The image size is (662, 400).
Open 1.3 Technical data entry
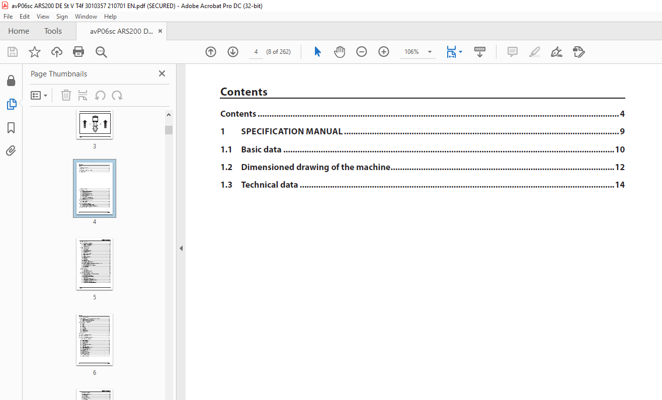[423, 185]
